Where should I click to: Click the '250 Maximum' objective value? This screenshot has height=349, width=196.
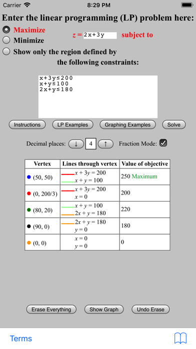pyautogui.click(x=139, y=177)
